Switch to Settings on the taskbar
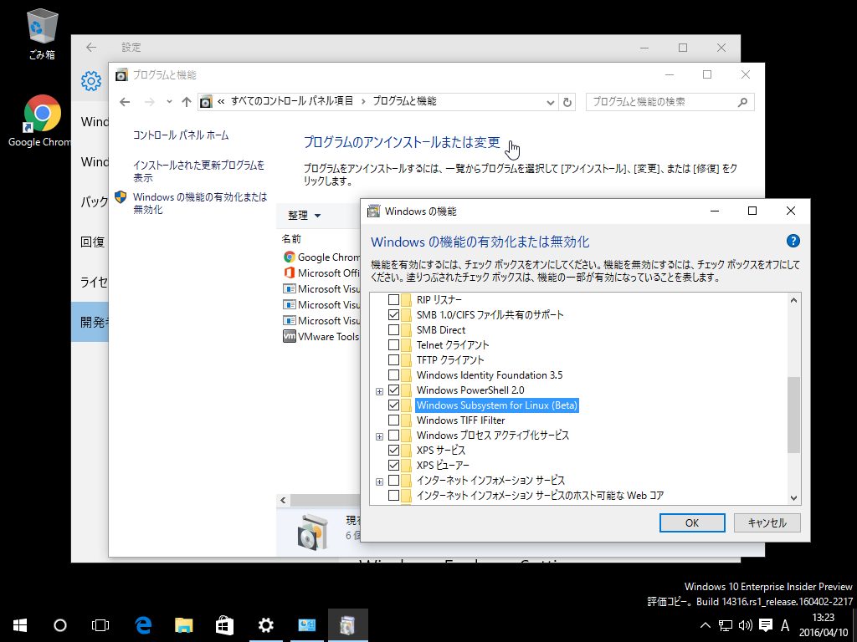Screen dimensions: 857x642 pos(265,625)
